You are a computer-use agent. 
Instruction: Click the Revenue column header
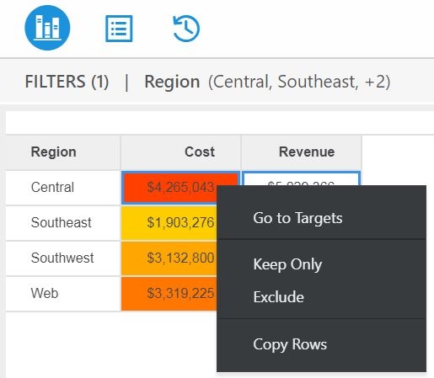pyautogui.click(x=301, y=152)
